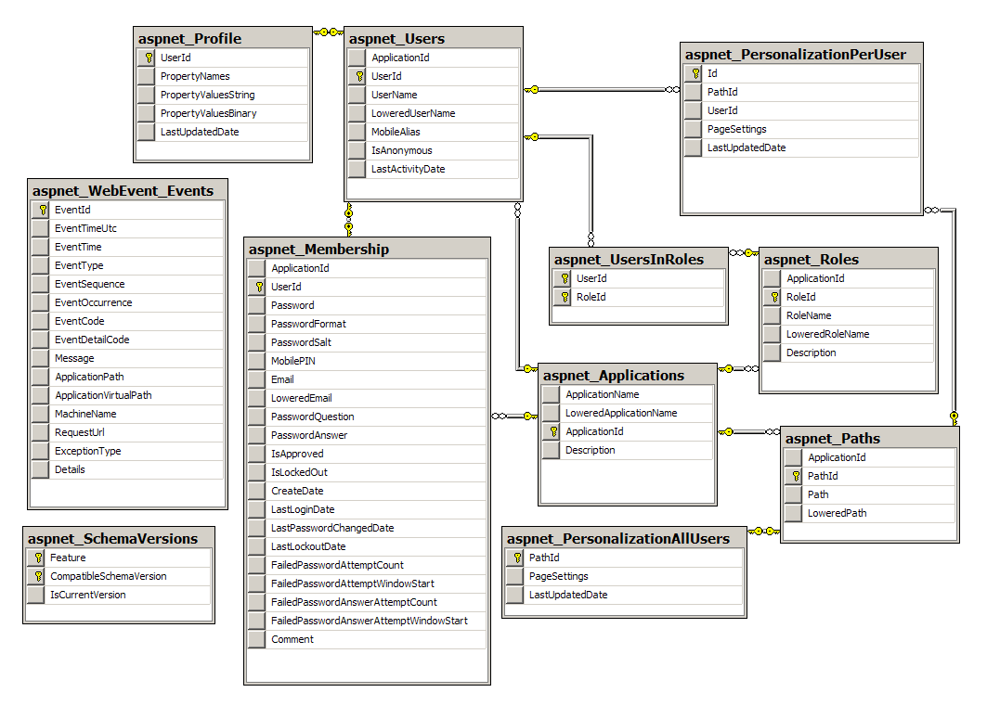The image size is (987, 718).
Task: Select the FailedPasswordAttemptCount column row
Action: 367,565
